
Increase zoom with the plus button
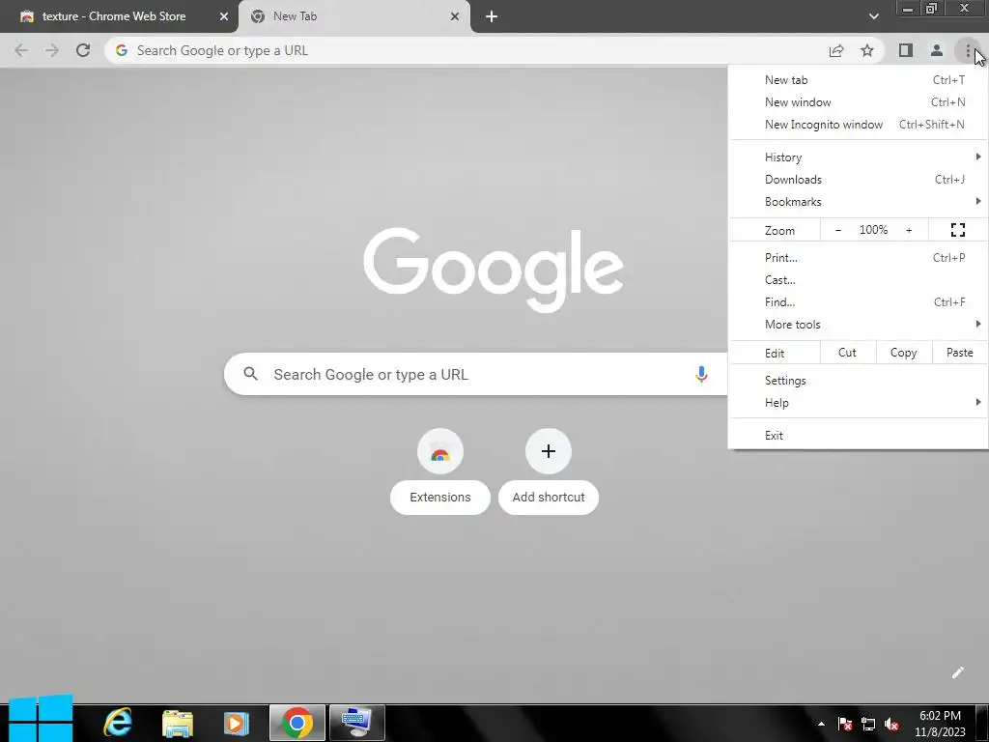[x=909, y=230]
